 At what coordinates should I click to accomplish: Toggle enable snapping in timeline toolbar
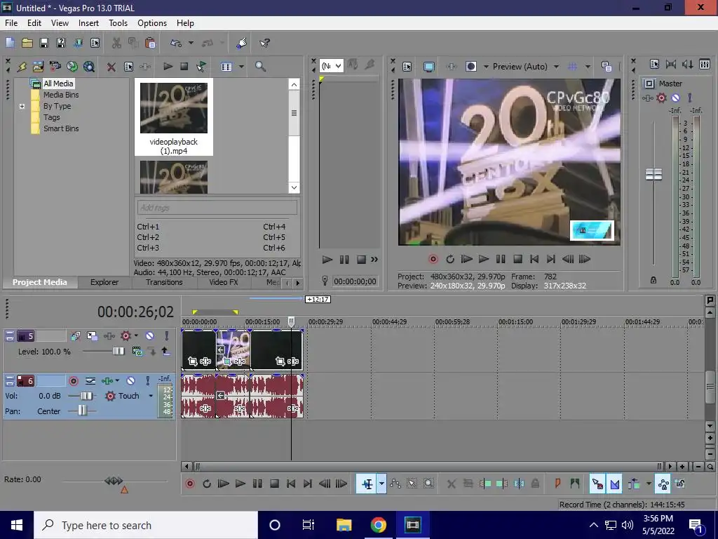click(597, 484)
